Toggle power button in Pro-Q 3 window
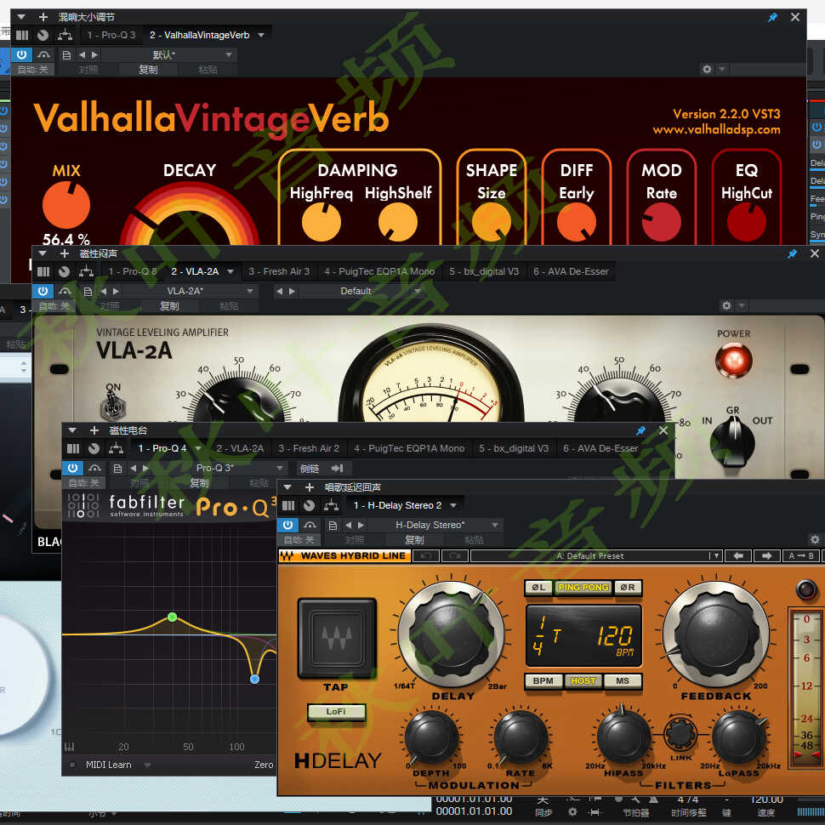Image resolution: width=825 pixels, height=825 pixels. (72, 467)
